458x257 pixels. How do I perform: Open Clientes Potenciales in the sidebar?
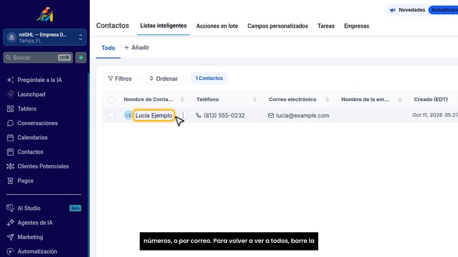pyautogui.click(x=37, y=166)
